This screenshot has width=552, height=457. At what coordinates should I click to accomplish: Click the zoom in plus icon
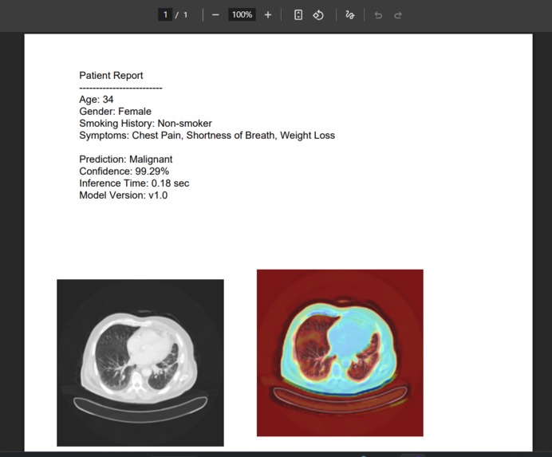click(268, 15)
